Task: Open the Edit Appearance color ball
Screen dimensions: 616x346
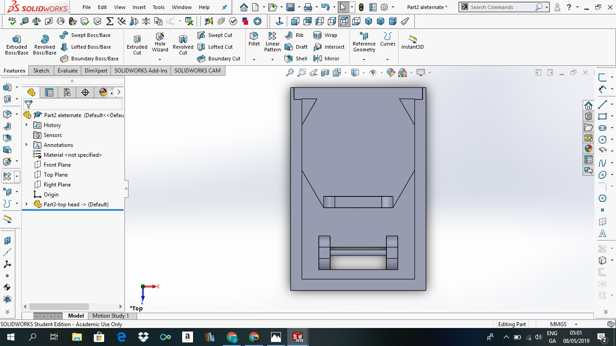Action: tap(391, 73)
